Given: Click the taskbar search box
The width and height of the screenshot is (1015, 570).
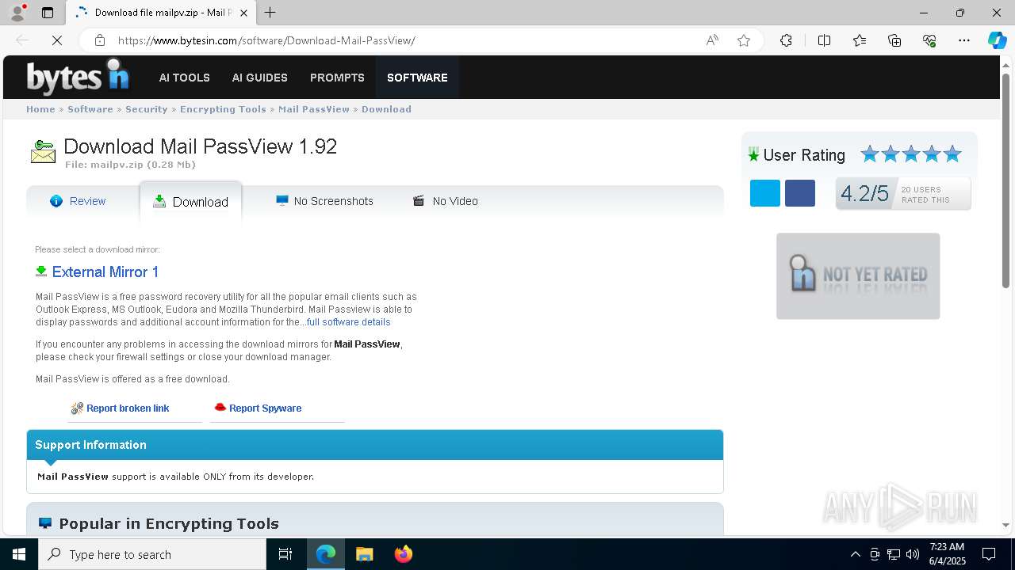Looking at the screenshot, I should point(152,554).
